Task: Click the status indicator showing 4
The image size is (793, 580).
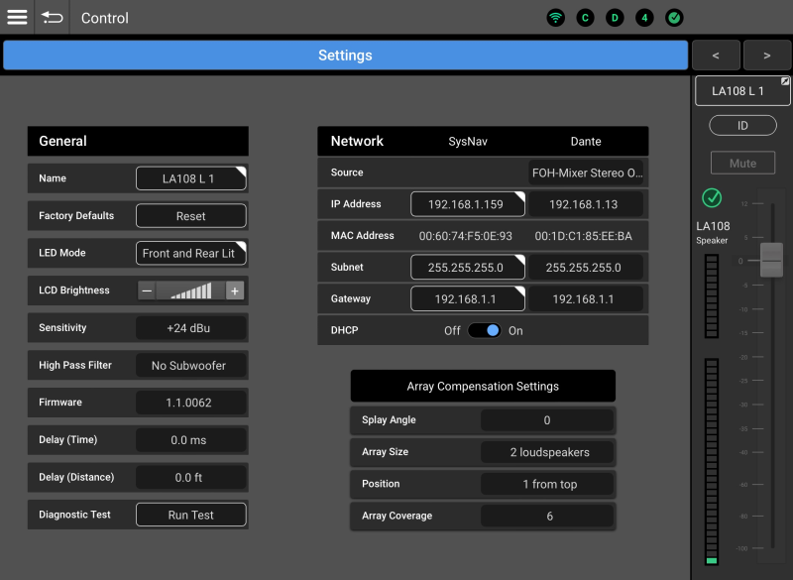Action: 644,18
